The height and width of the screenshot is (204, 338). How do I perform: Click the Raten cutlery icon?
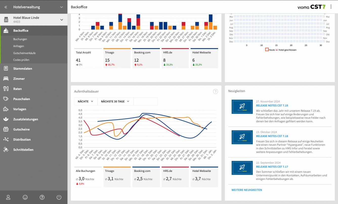6,89
